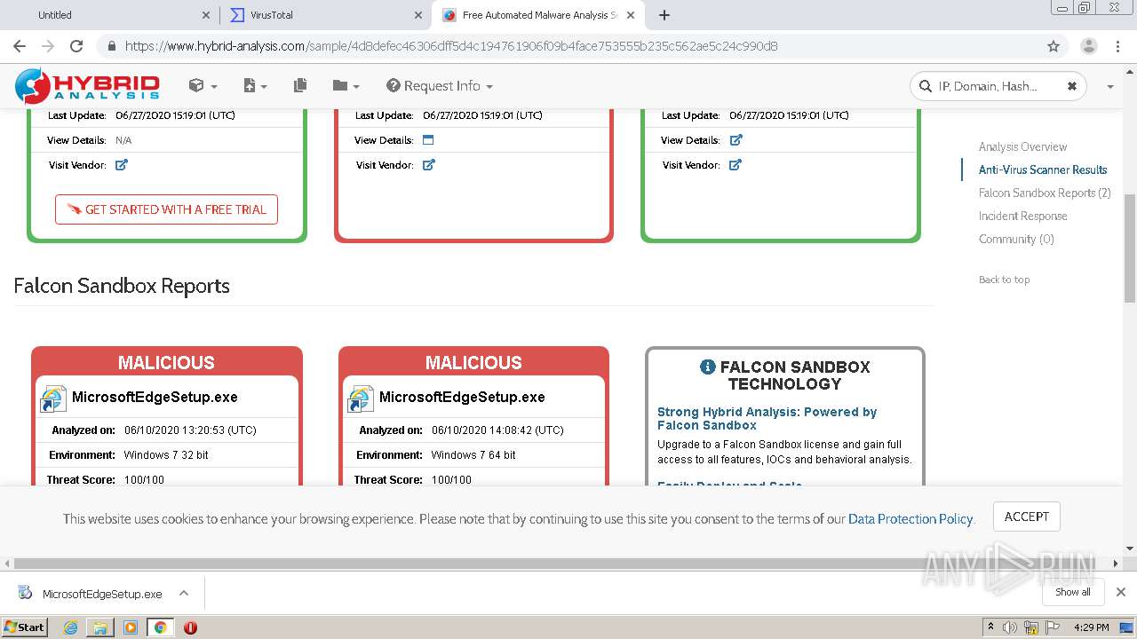1137x639 pixels.
Task: Open the folder collections dropdown in navbar
Action: [346, 85]
